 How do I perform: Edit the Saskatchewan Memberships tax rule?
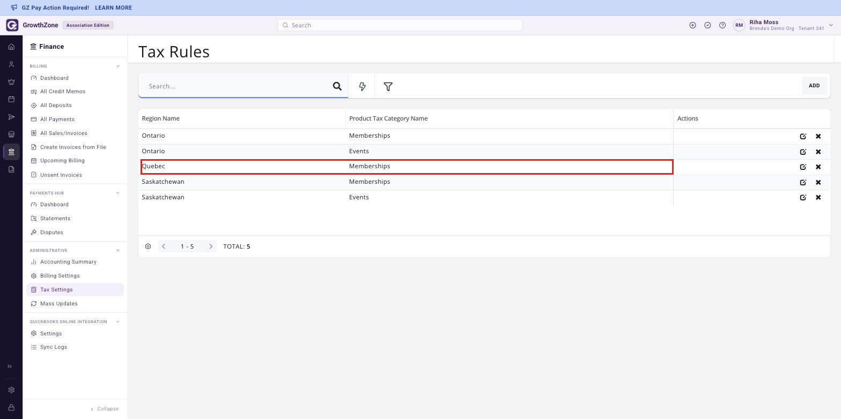tap(803, 182)
